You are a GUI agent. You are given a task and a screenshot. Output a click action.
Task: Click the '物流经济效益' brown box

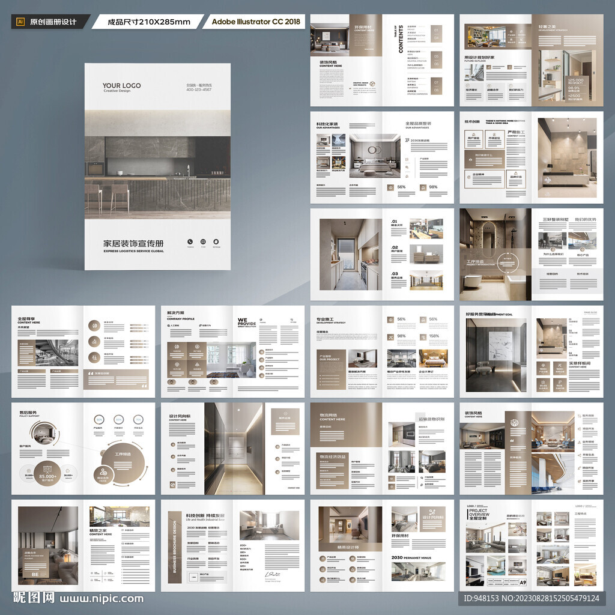tap(333, 470)
